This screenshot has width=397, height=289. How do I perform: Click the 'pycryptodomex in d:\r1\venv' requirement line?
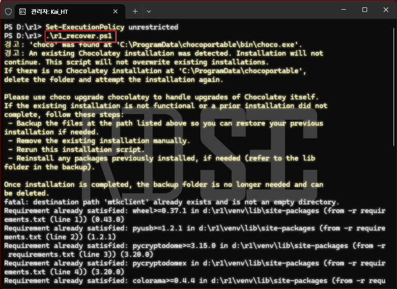point(195,263)
